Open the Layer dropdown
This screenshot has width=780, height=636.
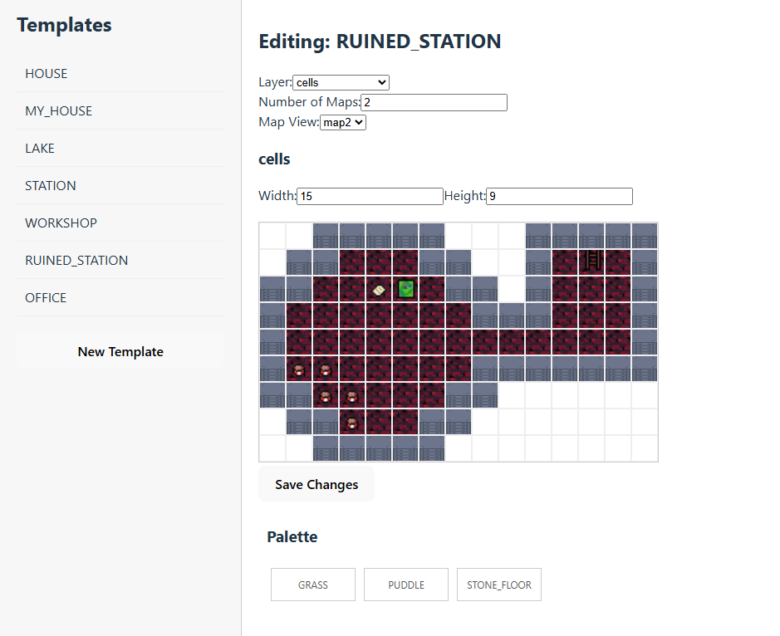[x=341, y=82]
